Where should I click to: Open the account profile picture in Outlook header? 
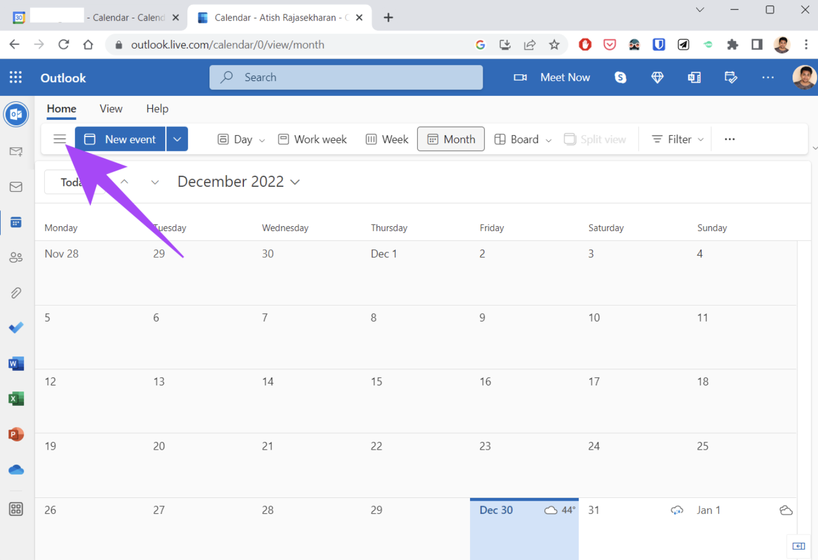coord(804,77)
